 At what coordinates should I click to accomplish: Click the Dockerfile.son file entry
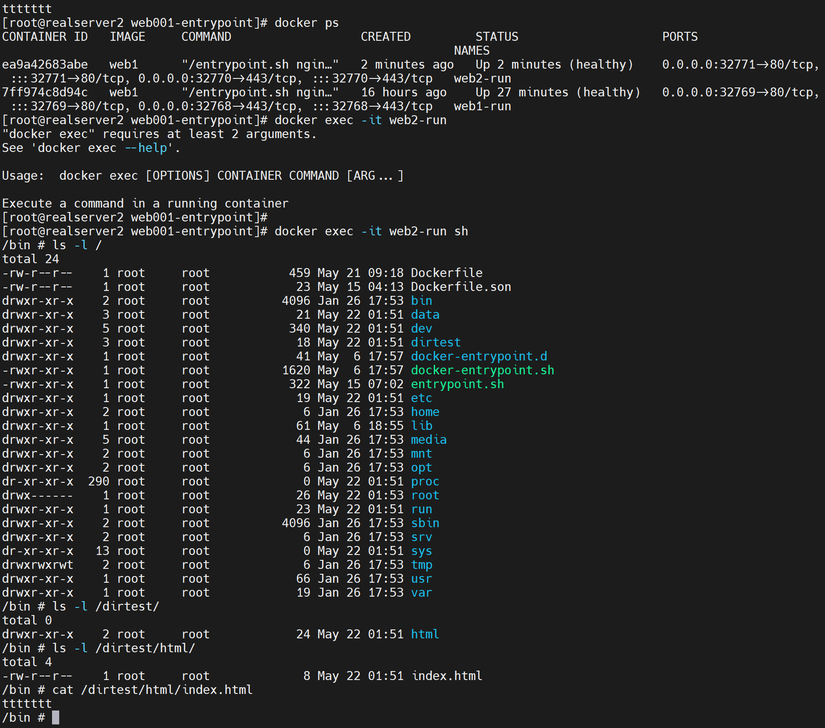[x=461, y=287]
